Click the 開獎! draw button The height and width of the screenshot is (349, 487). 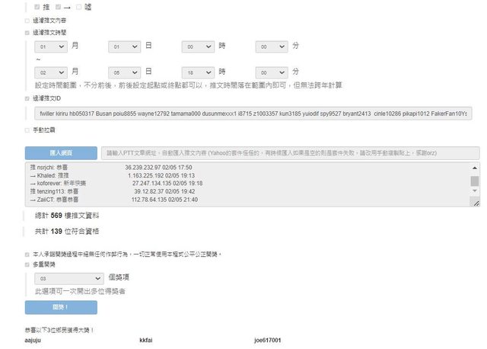tap(61, 308)
